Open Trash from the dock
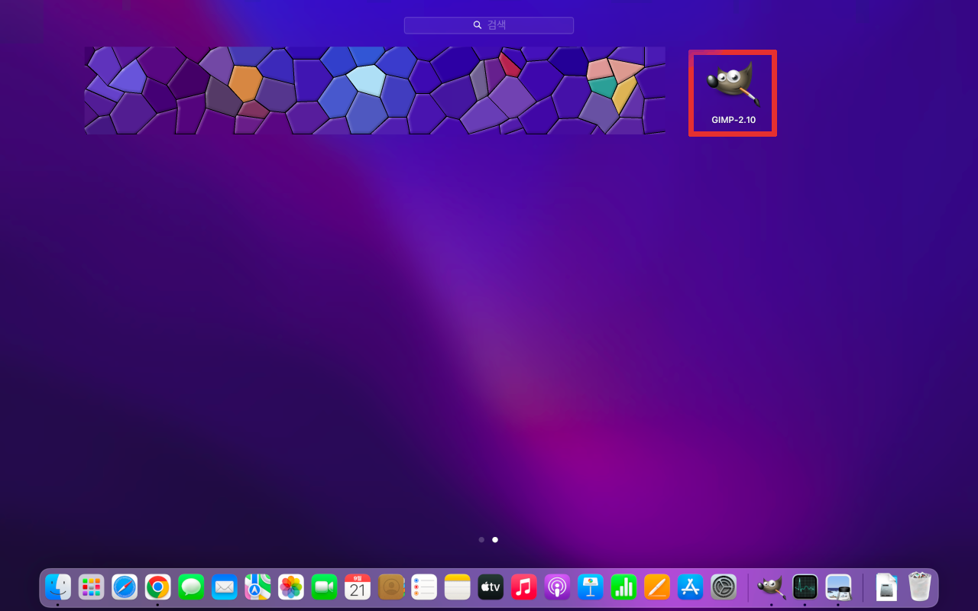 [x=920, y=587]
